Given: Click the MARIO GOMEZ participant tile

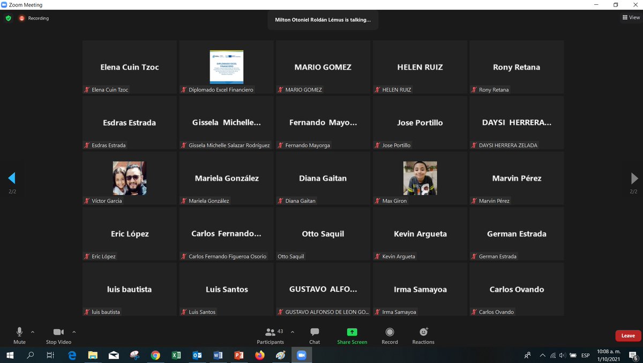Looking at the screenshot, I should (323, 67).
